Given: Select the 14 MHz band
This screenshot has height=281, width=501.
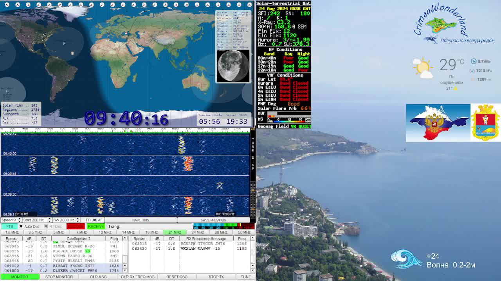Looking at the screenshot, I should [x=128, y=233].
